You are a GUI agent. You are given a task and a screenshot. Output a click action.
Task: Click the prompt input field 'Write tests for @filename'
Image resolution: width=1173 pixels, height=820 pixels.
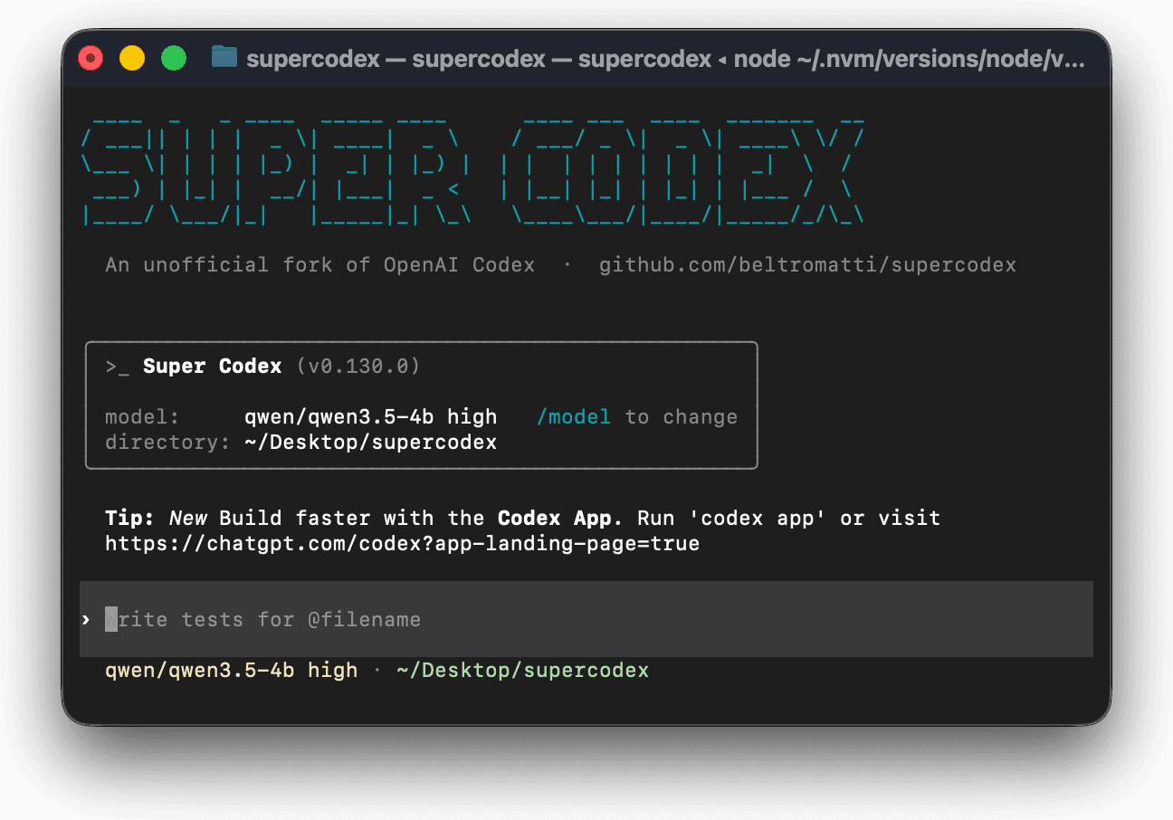(x=586, y=619)
